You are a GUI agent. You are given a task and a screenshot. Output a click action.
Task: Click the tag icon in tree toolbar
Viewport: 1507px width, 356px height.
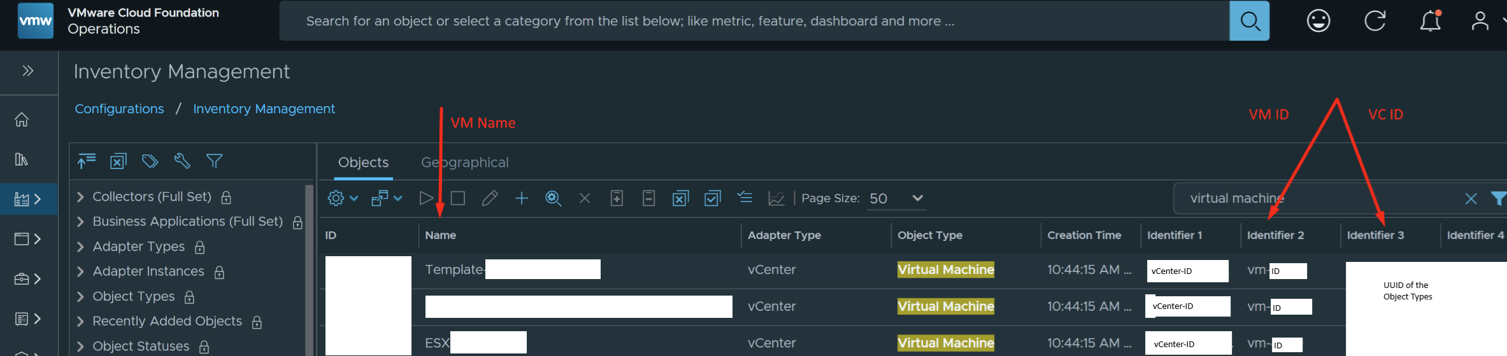click(x=150, y=161)
